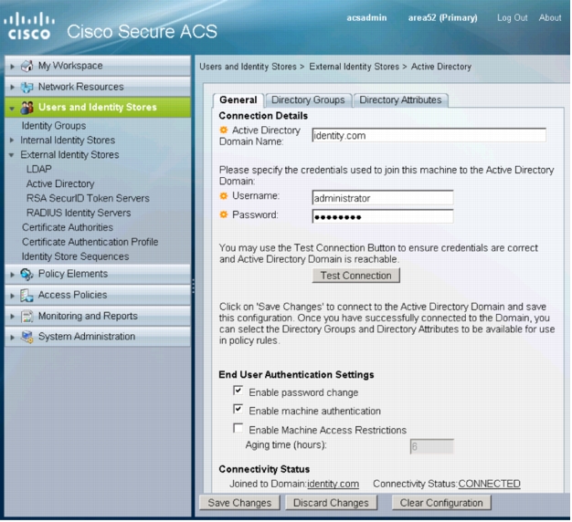Click the Monitoring and Reports chart icon

click(26, 316)
